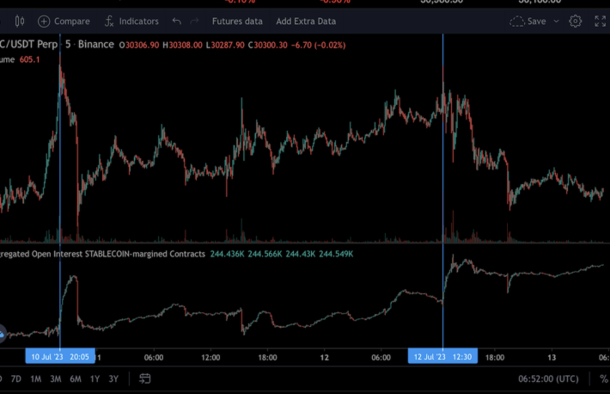
Task: Click the close price C30300.30 value
Action: [x=268, y=46]
